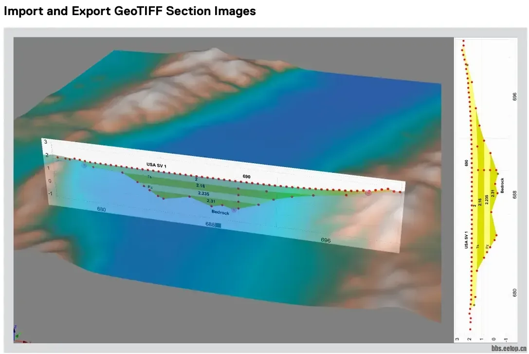The width and height of the screenshot is (529, 354).
Task: Click the Pz layer label in 3D section
Action: coord(150,186)
